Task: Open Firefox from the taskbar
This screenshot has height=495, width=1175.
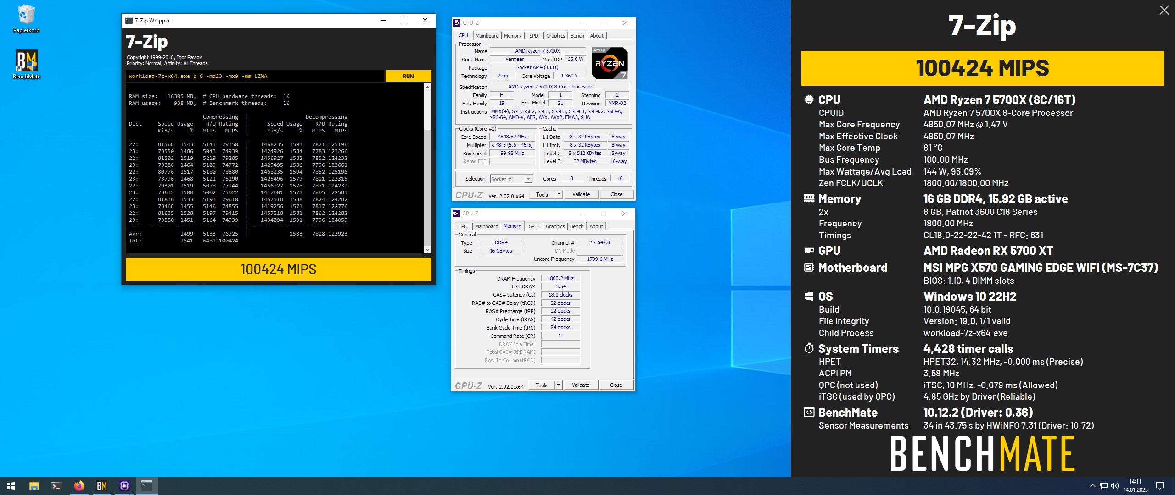Action: click(x=79, y=486)
